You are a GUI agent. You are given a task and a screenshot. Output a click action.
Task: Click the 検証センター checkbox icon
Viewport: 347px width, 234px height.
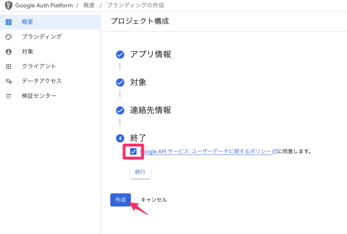[8, 96]
